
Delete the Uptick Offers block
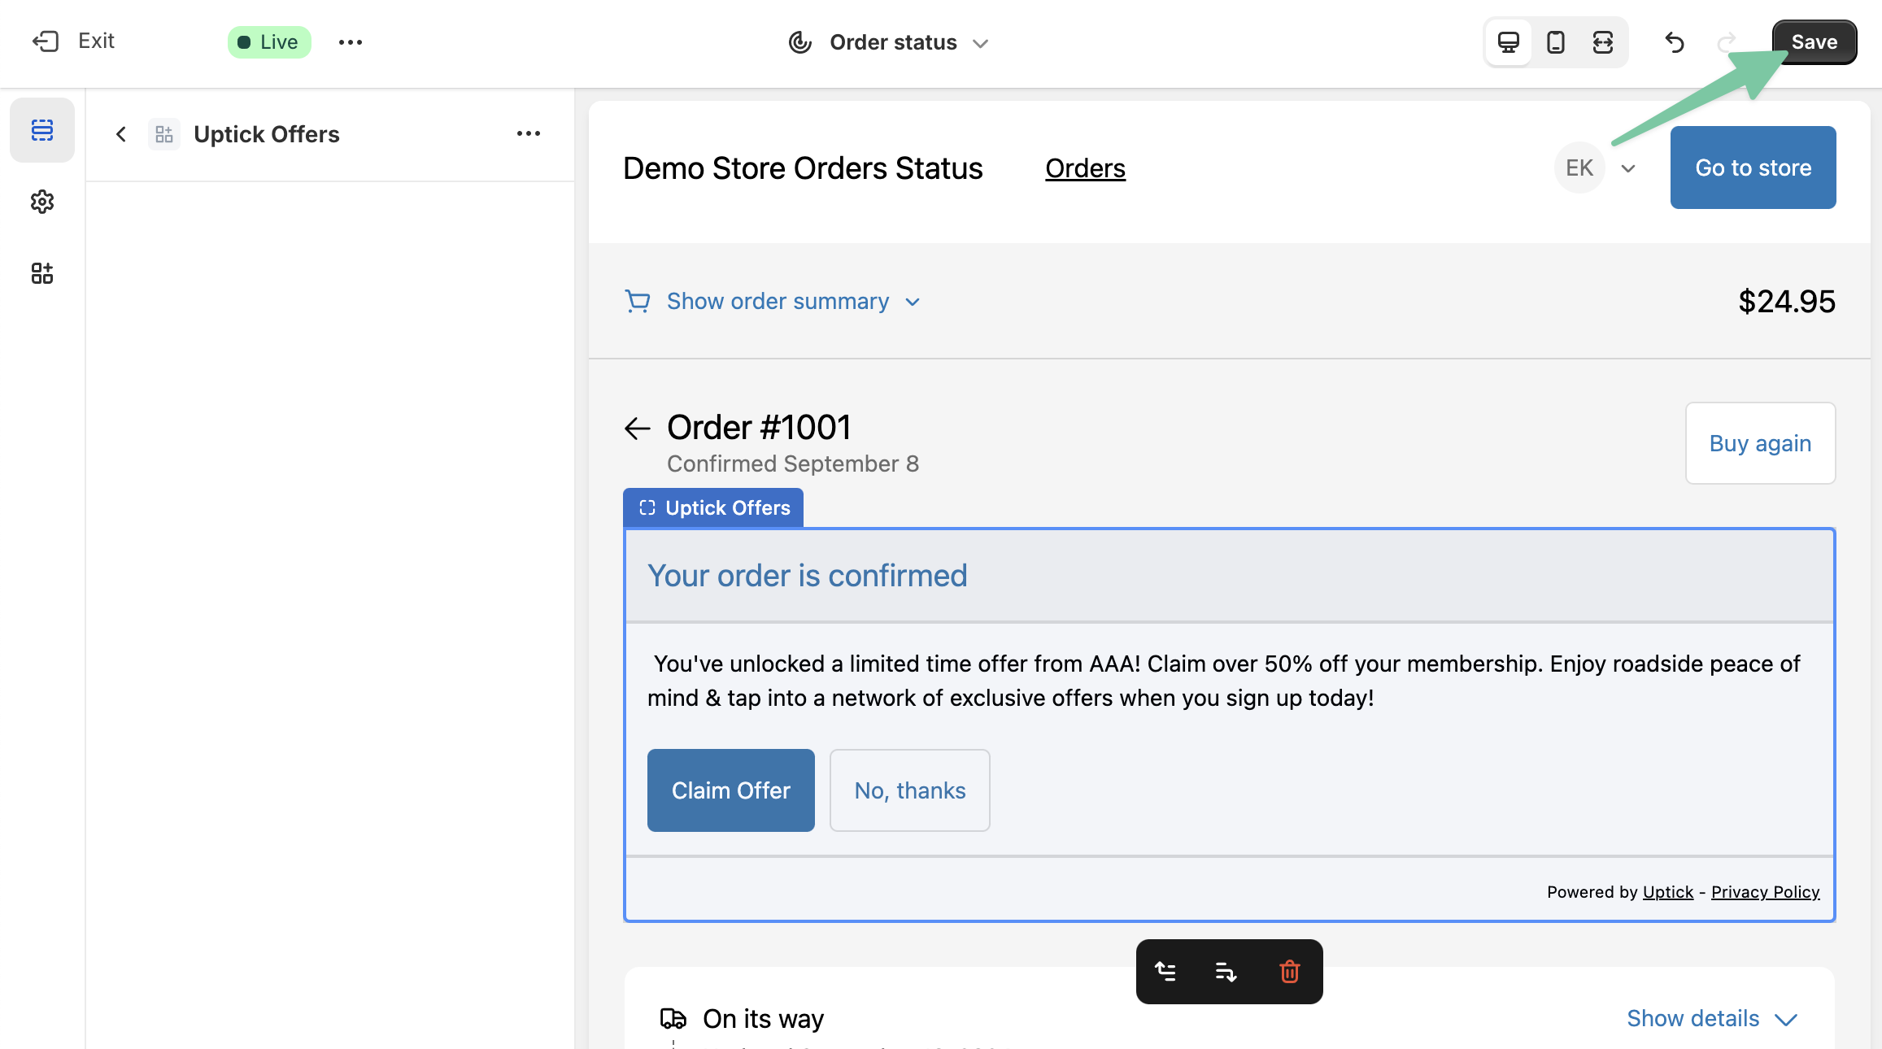pyautogui.click(x=1290, y=971)
